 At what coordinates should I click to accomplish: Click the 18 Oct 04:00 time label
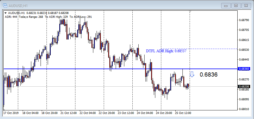(30, 113)
